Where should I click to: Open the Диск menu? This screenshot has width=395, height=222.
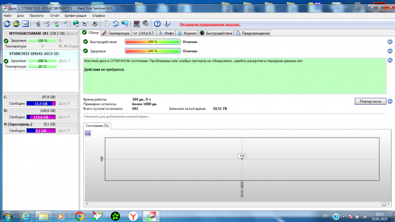pos(21,16)
